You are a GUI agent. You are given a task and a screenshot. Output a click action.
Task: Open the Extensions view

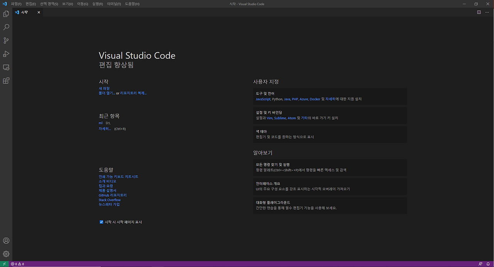(6, 81)
